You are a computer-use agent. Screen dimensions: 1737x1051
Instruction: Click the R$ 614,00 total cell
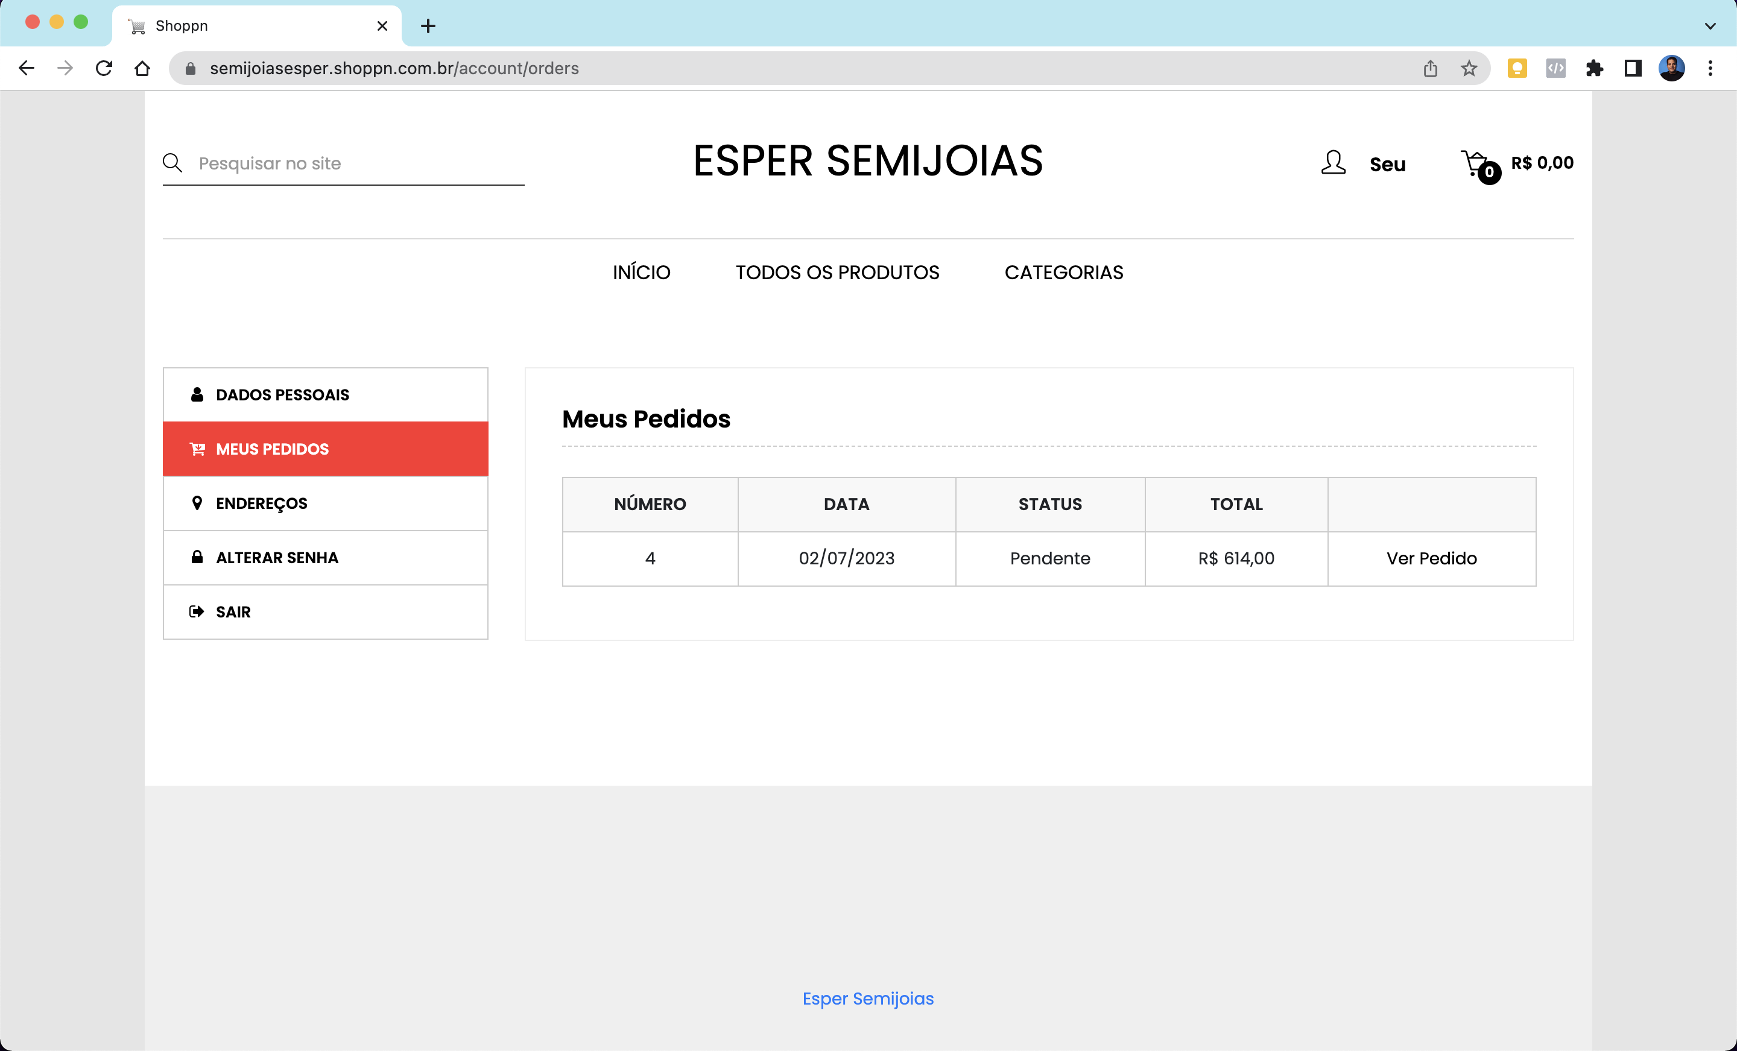(1236, 558)
